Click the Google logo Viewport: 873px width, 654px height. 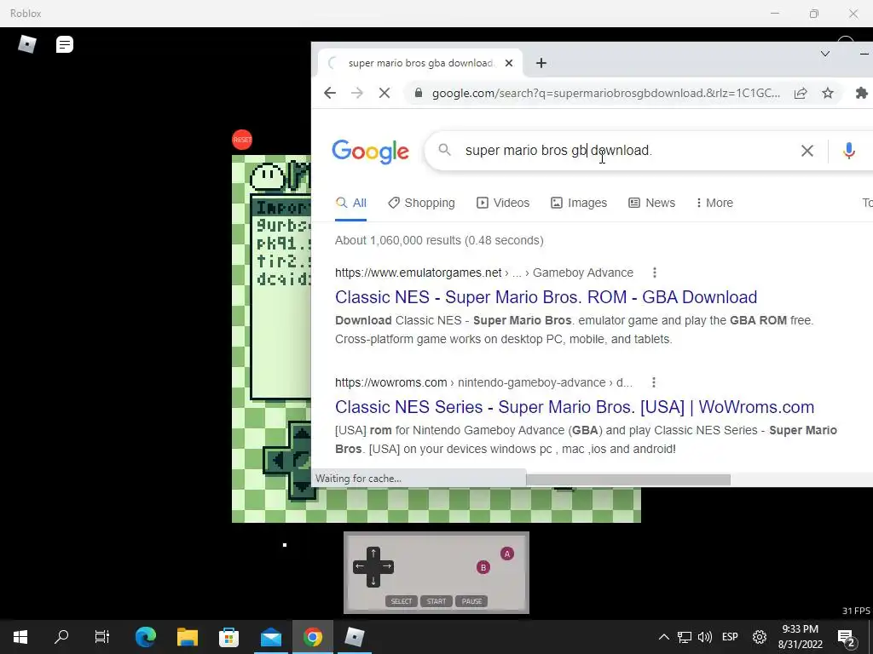370,152
